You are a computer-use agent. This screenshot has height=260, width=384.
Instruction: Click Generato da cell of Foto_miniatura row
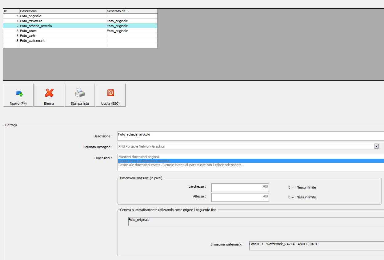point(132,21)
